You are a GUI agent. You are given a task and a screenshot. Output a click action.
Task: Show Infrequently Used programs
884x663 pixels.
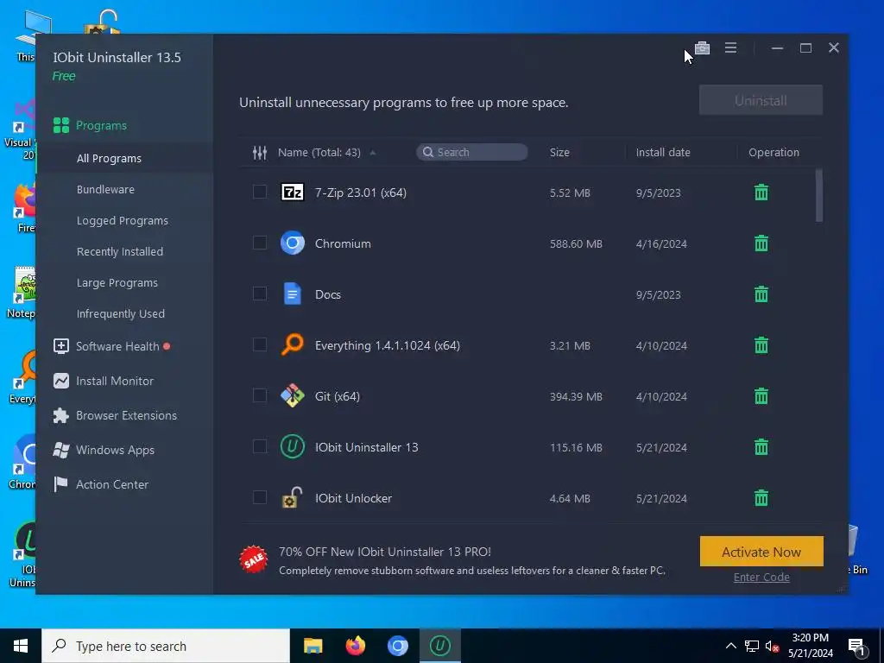(121, 313)
